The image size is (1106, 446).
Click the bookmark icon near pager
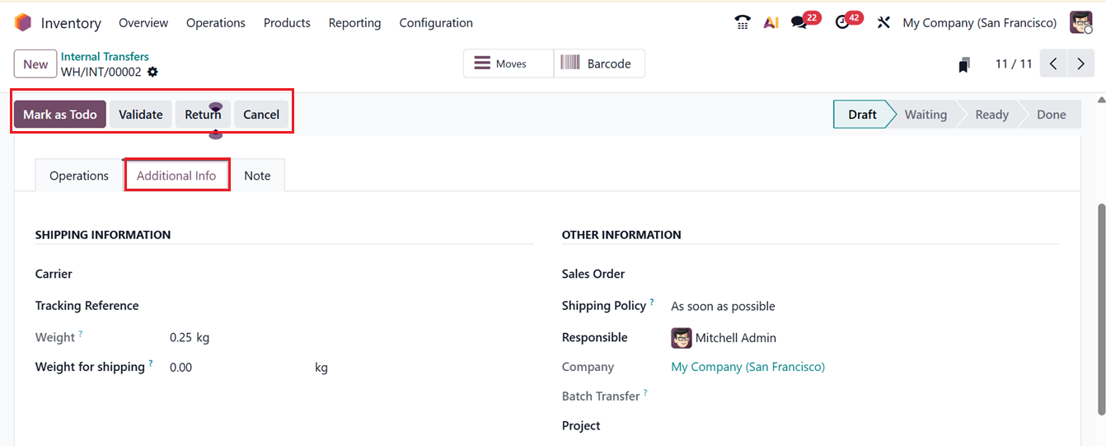click(x=964, y=64)
